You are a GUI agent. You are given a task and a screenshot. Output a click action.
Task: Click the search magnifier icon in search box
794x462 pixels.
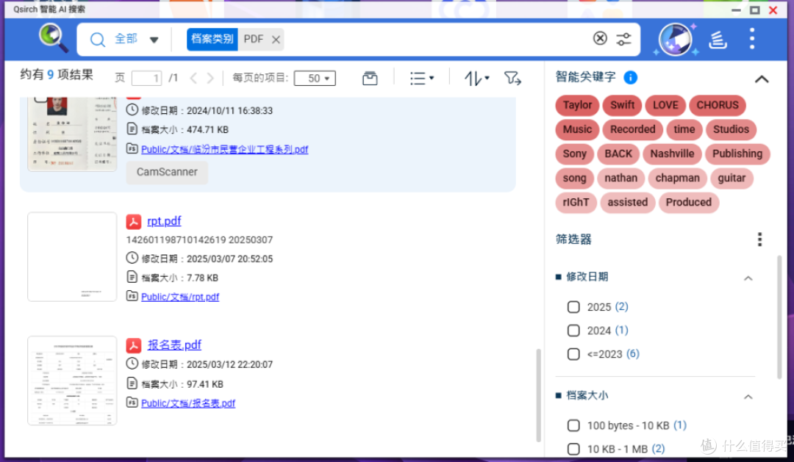tap(97, 40)
